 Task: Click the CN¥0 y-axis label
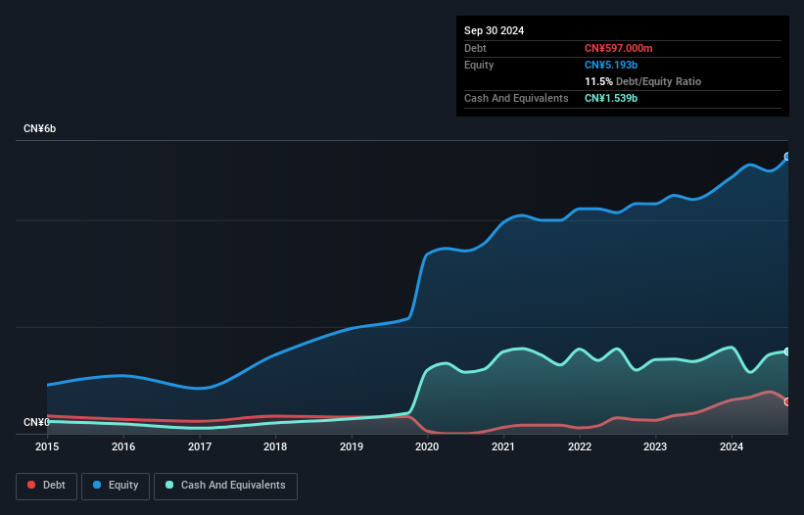tap(36, 422)
